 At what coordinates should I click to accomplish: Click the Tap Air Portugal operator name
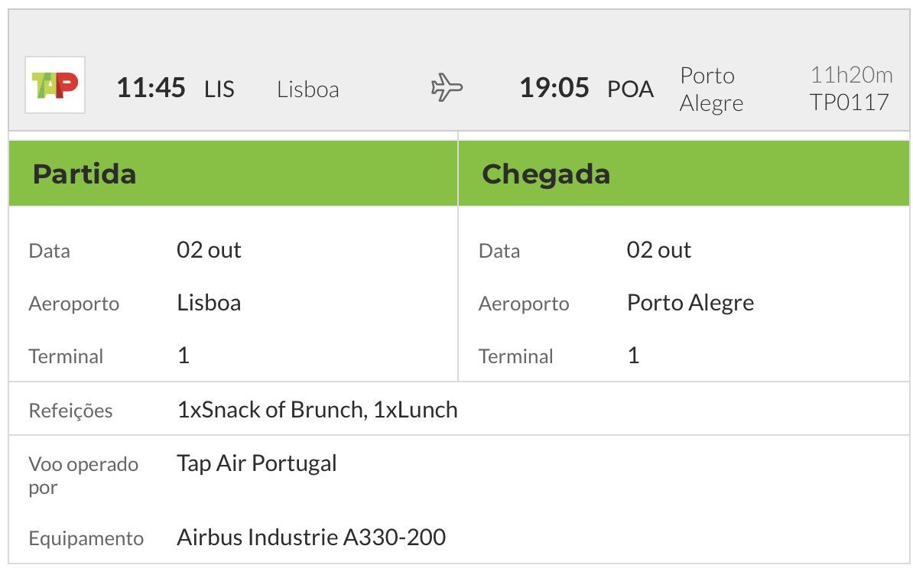pos(257,464)
